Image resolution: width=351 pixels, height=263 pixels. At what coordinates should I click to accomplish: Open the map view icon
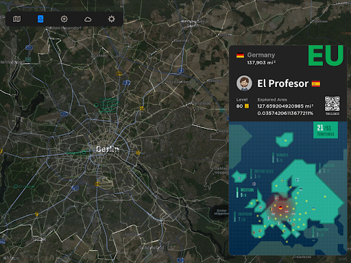(16, 19)
